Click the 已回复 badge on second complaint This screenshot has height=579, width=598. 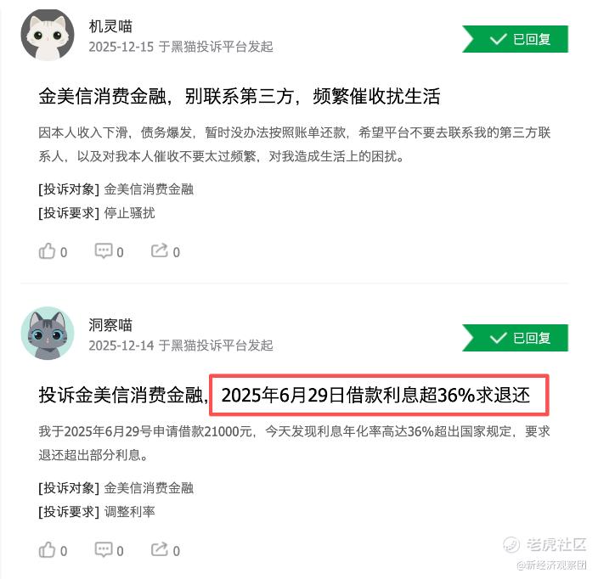pos(516,338)
